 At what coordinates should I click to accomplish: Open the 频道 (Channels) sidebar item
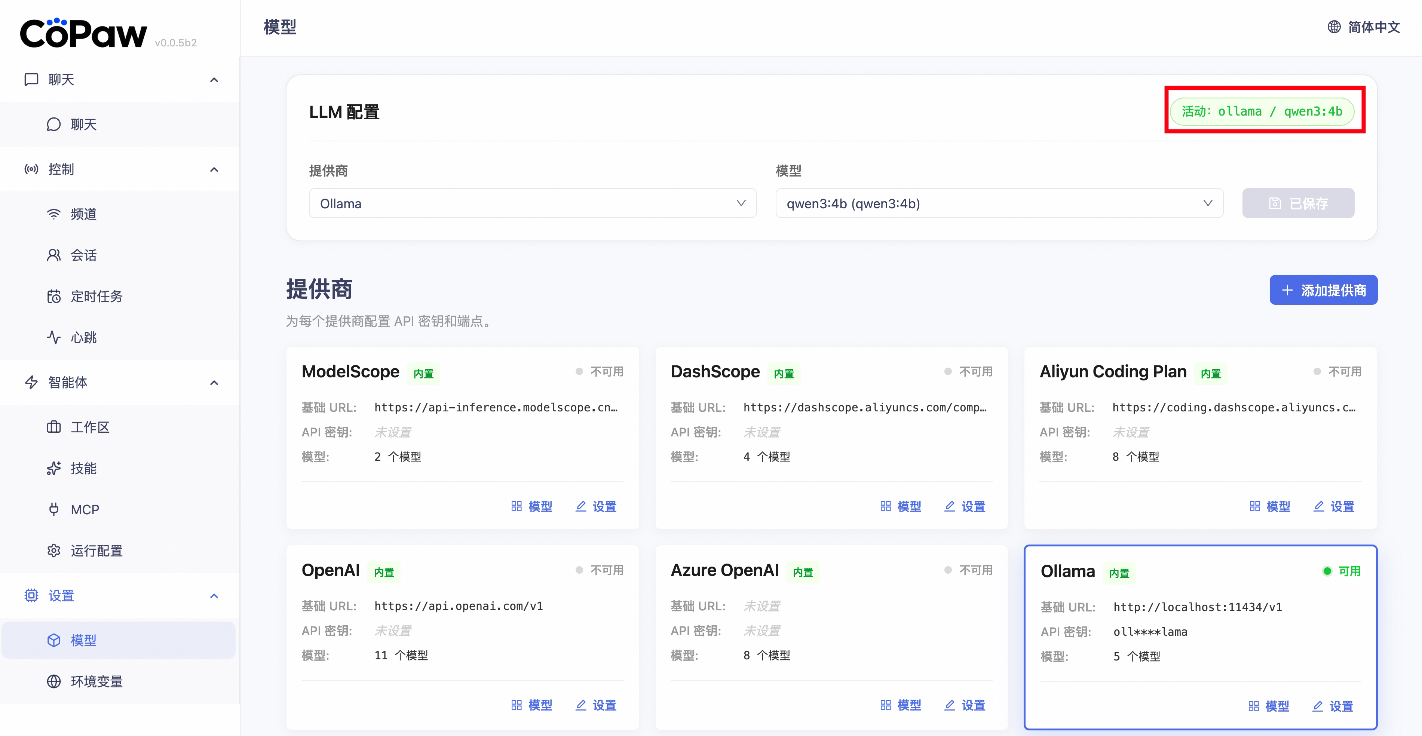click(83, 214)
